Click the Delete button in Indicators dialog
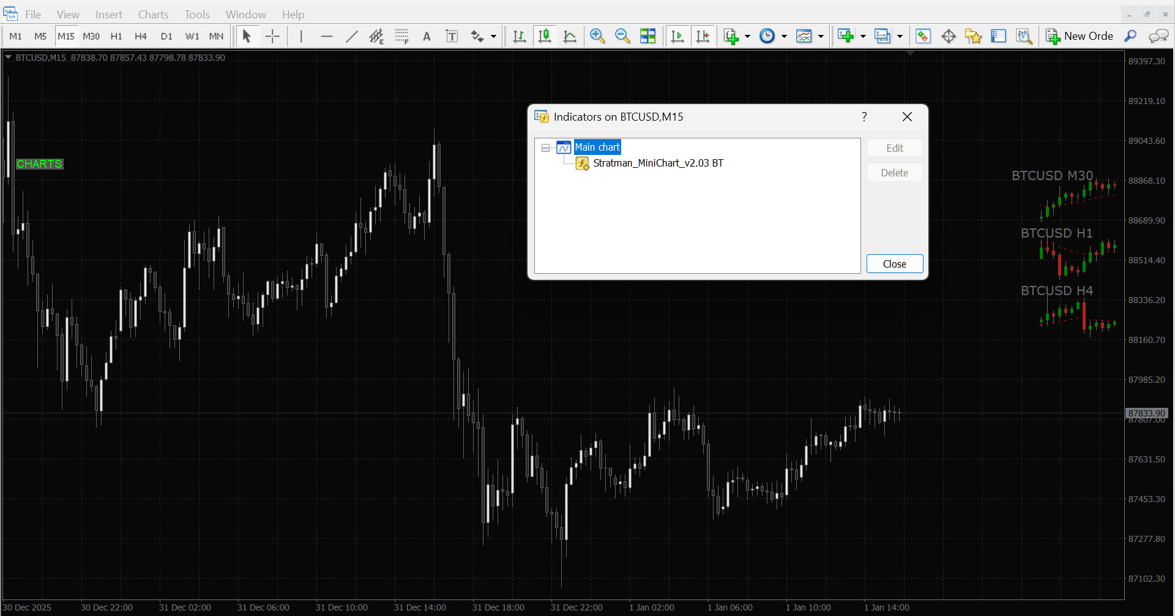The width and height of the screenshot is (1175, 616). pos(895,173)
